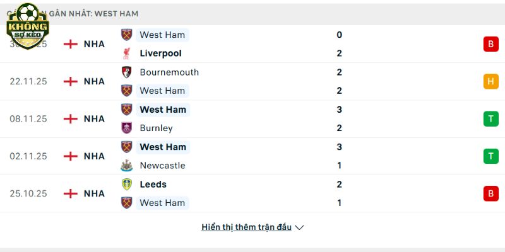Click green T badge for Burnley match
Image resolution: width=505 pixels, height=252 pixels.
490,118
